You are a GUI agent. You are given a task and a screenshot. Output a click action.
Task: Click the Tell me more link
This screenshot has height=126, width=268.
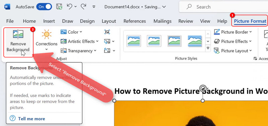point(31,119)
